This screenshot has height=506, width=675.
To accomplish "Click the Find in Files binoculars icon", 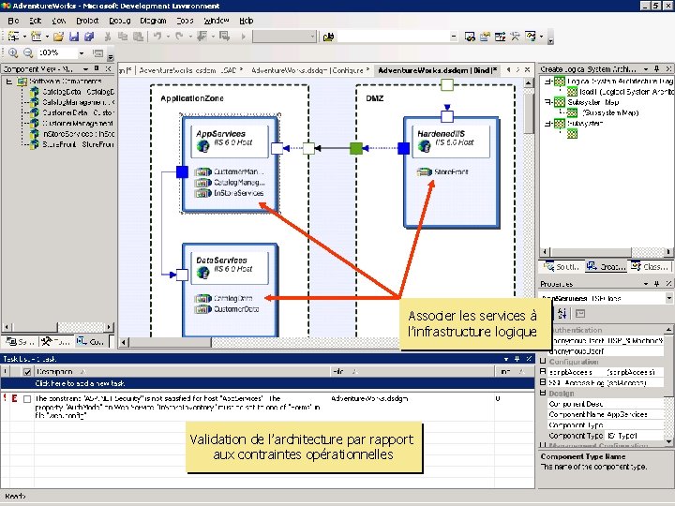I will point(328,37).
